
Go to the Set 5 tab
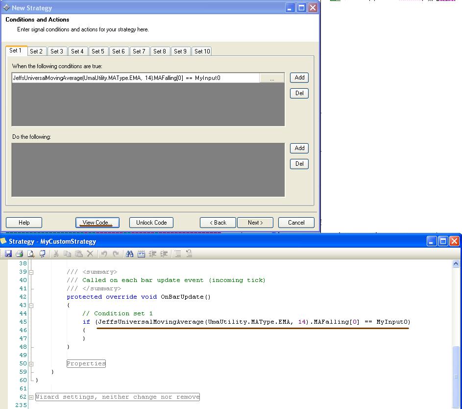98,51
